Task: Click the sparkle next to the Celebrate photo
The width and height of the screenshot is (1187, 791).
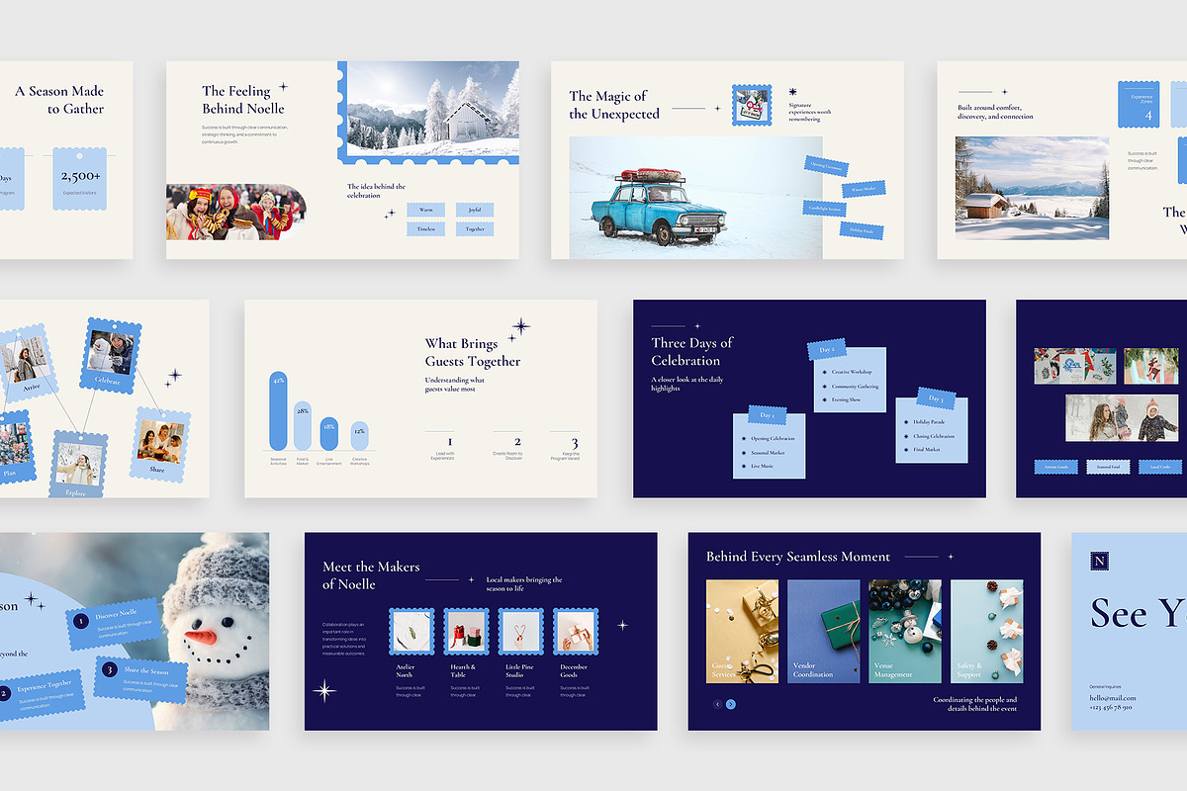Action: click(x=174, y=376)
